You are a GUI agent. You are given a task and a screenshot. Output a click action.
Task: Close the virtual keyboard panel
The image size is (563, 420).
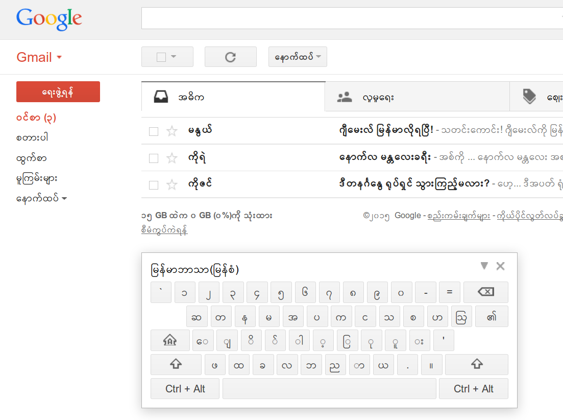501,266
